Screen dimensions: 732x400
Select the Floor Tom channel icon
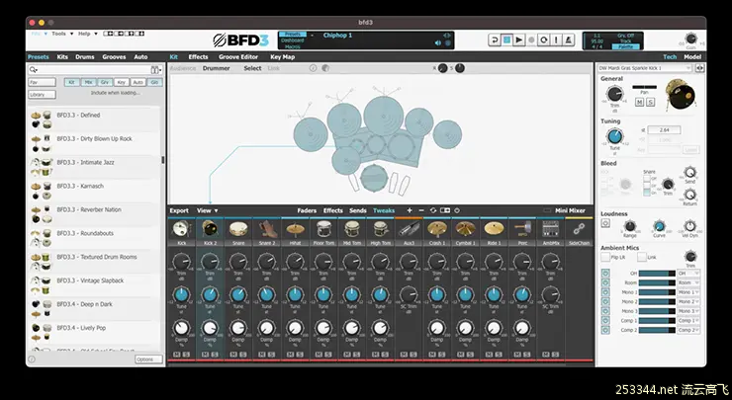(x=323, y=229)
